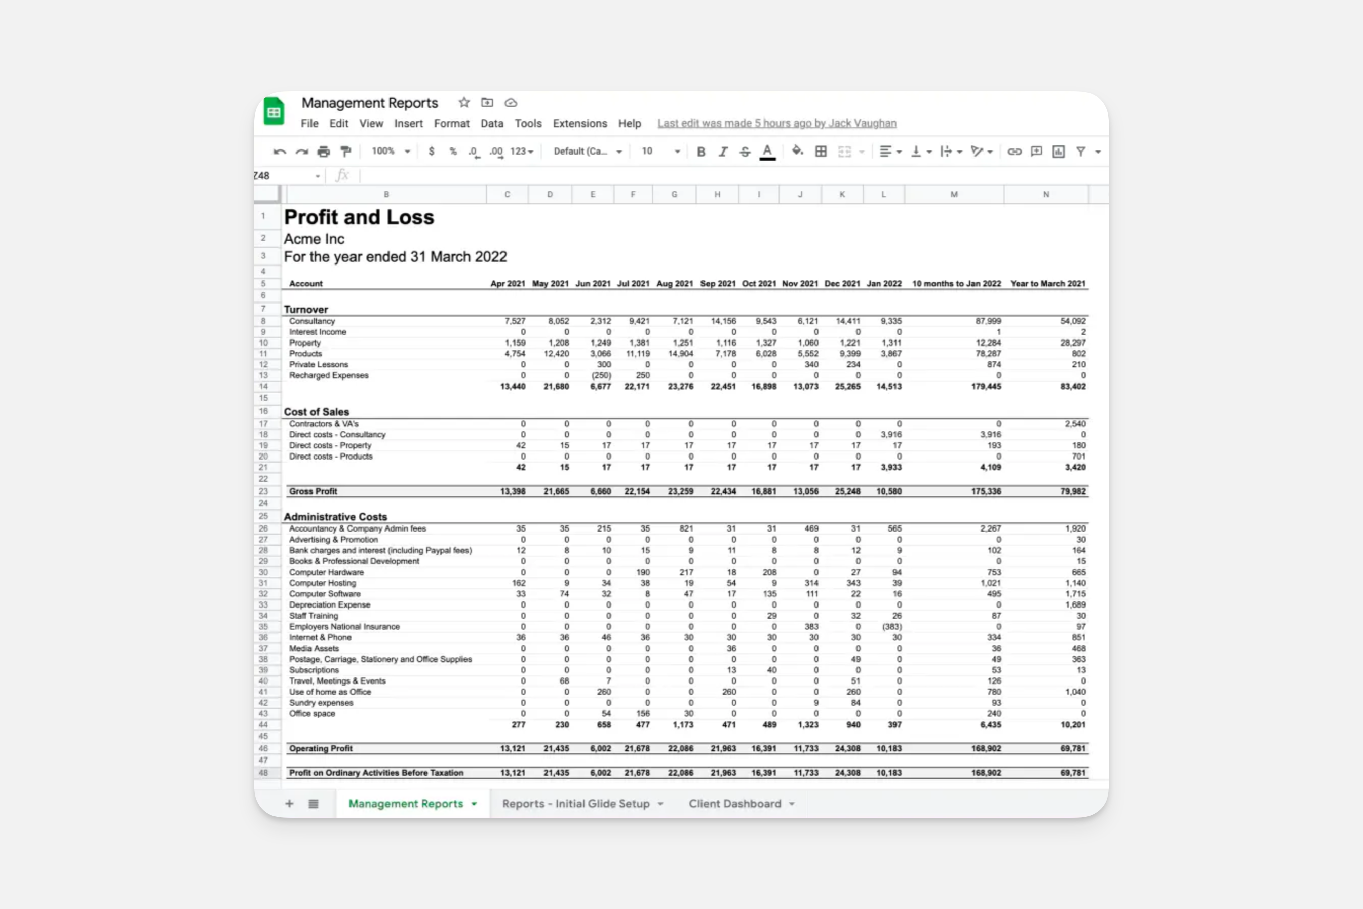
Task: Click the Google Sheets home icon
Action: click(274, 111)
